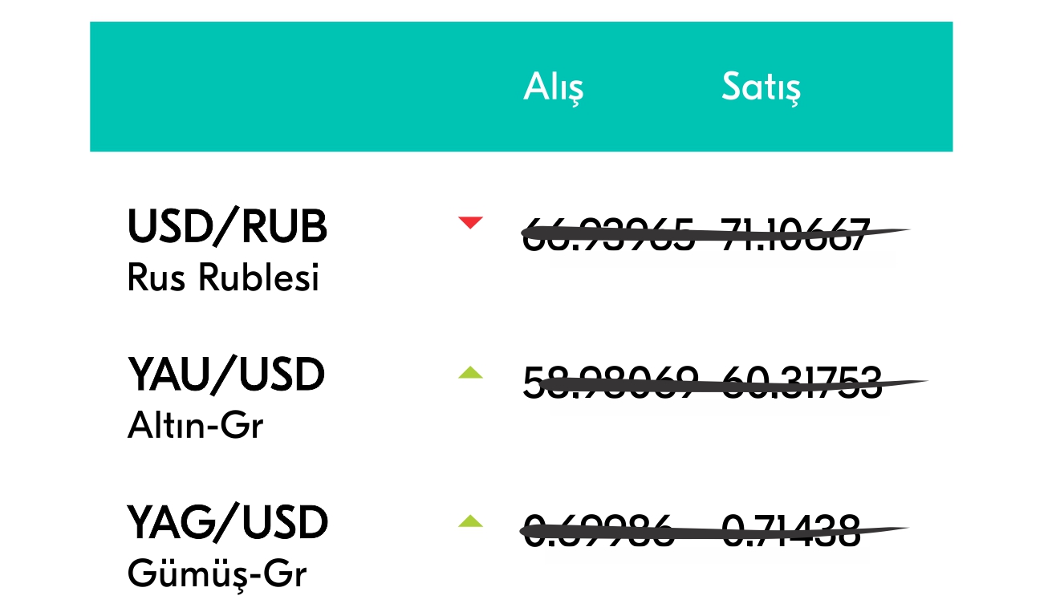Click the teal table header bar
1056x616 pixels.
coord(522,87)
